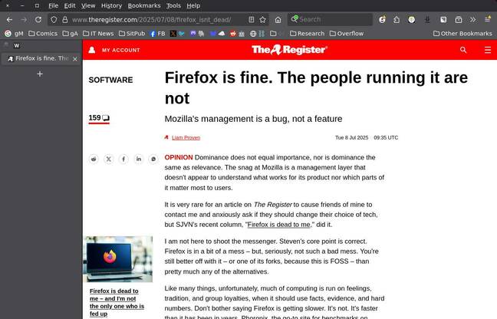Screen dimensions: 497x319
Task: Share article on Facebook
Action: (x=123, y=159)
